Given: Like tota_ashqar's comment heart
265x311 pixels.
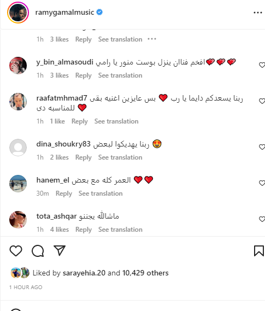Looking at the screenshot, I should [x=262, y=219].
